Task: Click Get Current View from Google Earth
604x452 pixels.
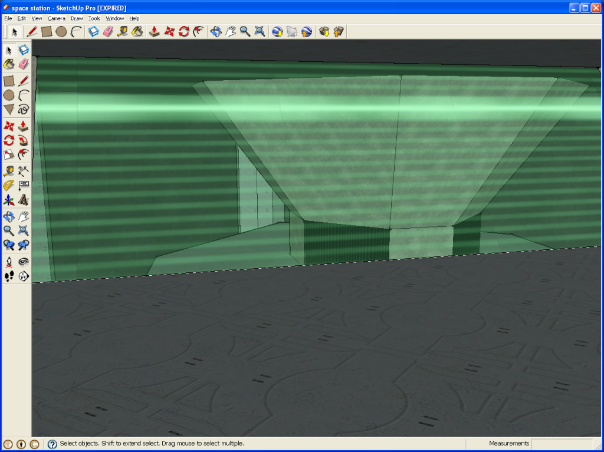Action: click(277, 32)
